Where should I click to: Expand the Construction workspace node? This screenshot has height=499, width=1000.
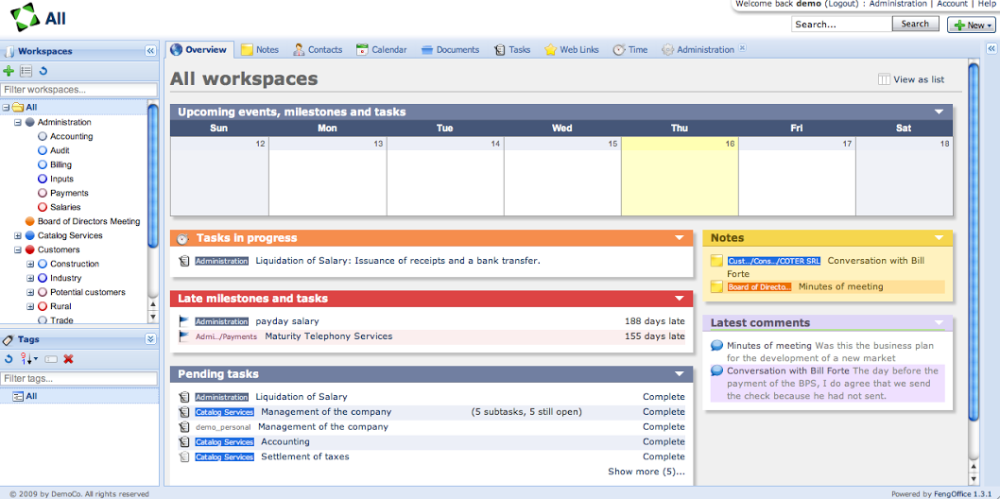[x=30, y=264]
